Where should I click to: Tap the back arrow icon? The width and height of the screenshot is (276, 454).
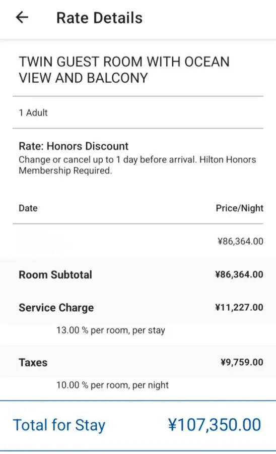pos(22,17)
